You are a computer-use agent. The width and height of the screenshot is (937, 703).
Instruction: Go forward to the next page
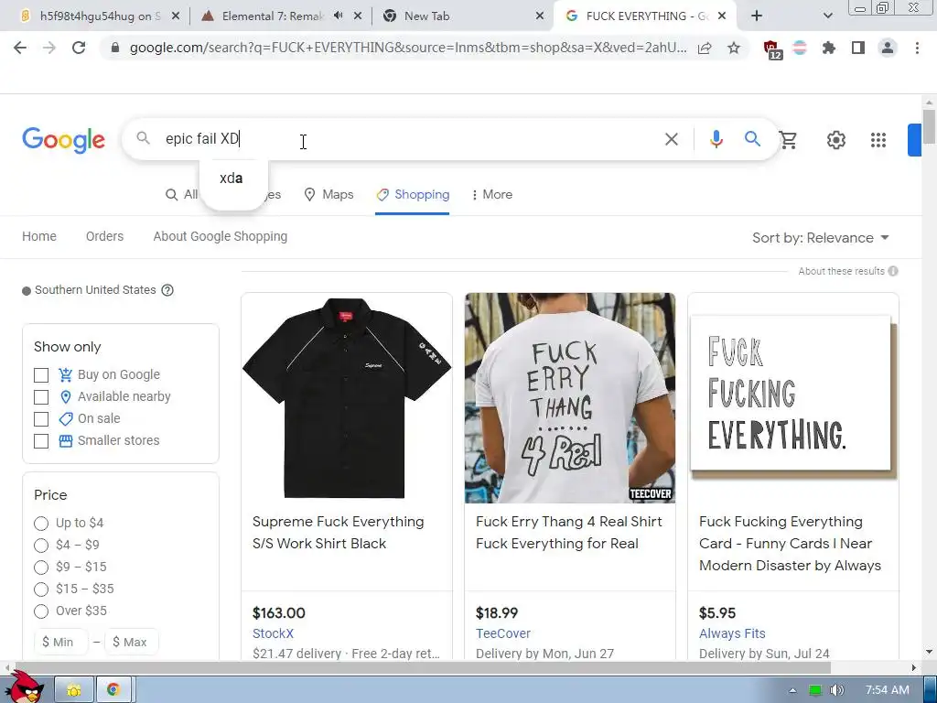pyautogui.click(x=49, y=48)
